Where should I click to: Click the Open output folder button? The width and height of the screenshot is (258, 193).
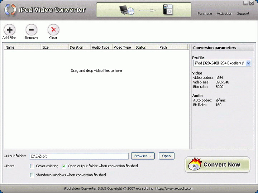tap(167, 156)
